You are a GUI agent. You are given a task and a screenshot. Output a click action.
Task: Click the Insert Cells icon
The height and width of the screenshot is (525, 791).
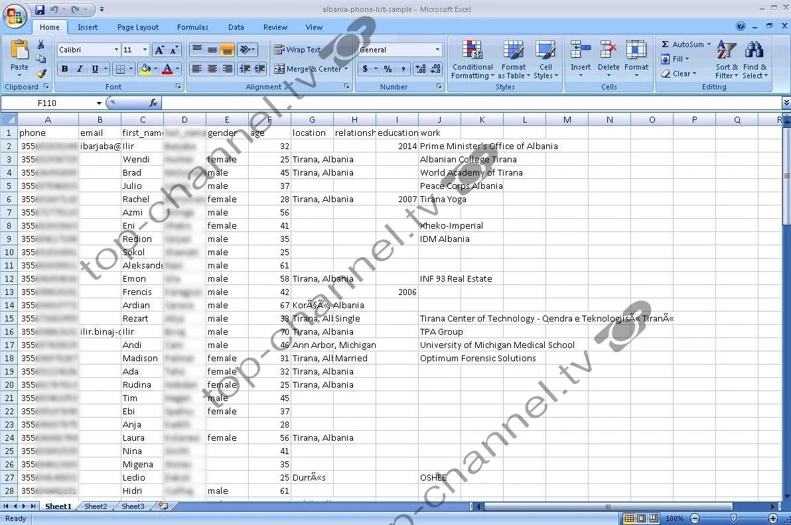pos(581,50)
